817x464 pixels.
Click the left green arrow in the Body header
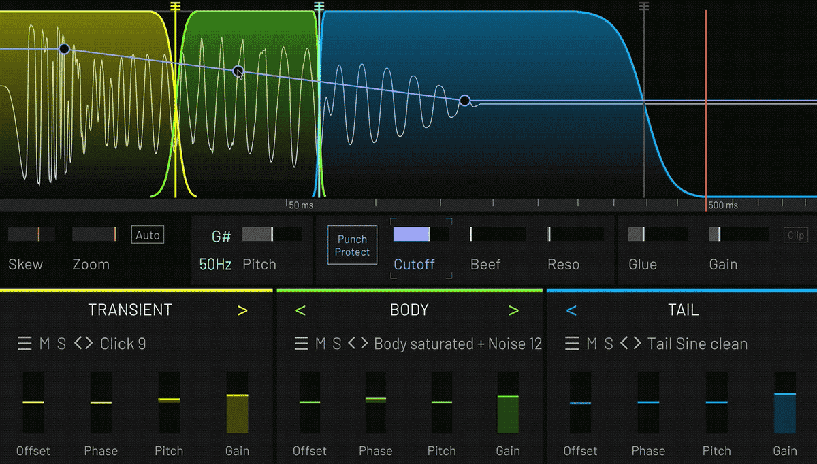[x=301, y=310]
